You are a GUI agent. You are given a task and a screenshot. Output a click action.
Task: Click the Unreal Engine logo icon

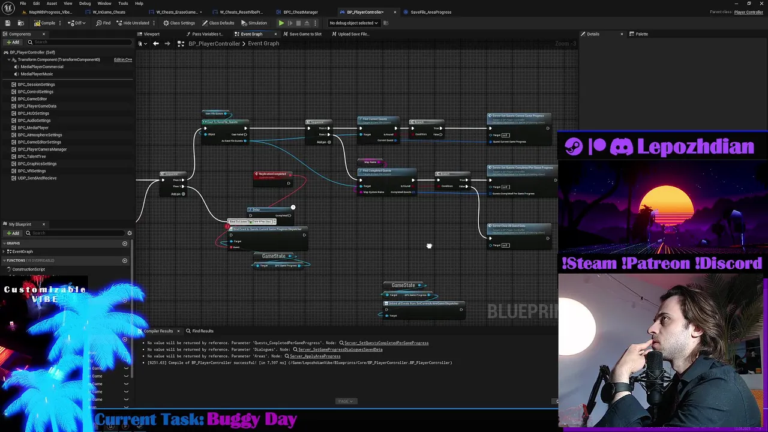(8, 8)
